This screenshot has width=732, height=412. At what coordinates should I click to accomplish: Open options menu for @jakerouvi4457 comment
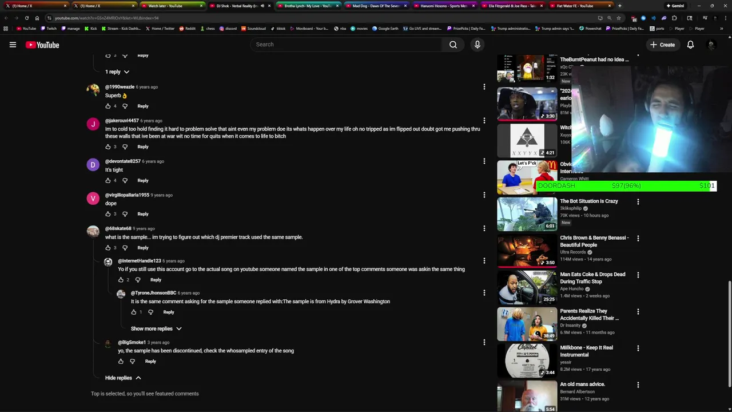(x=484, y=121)
